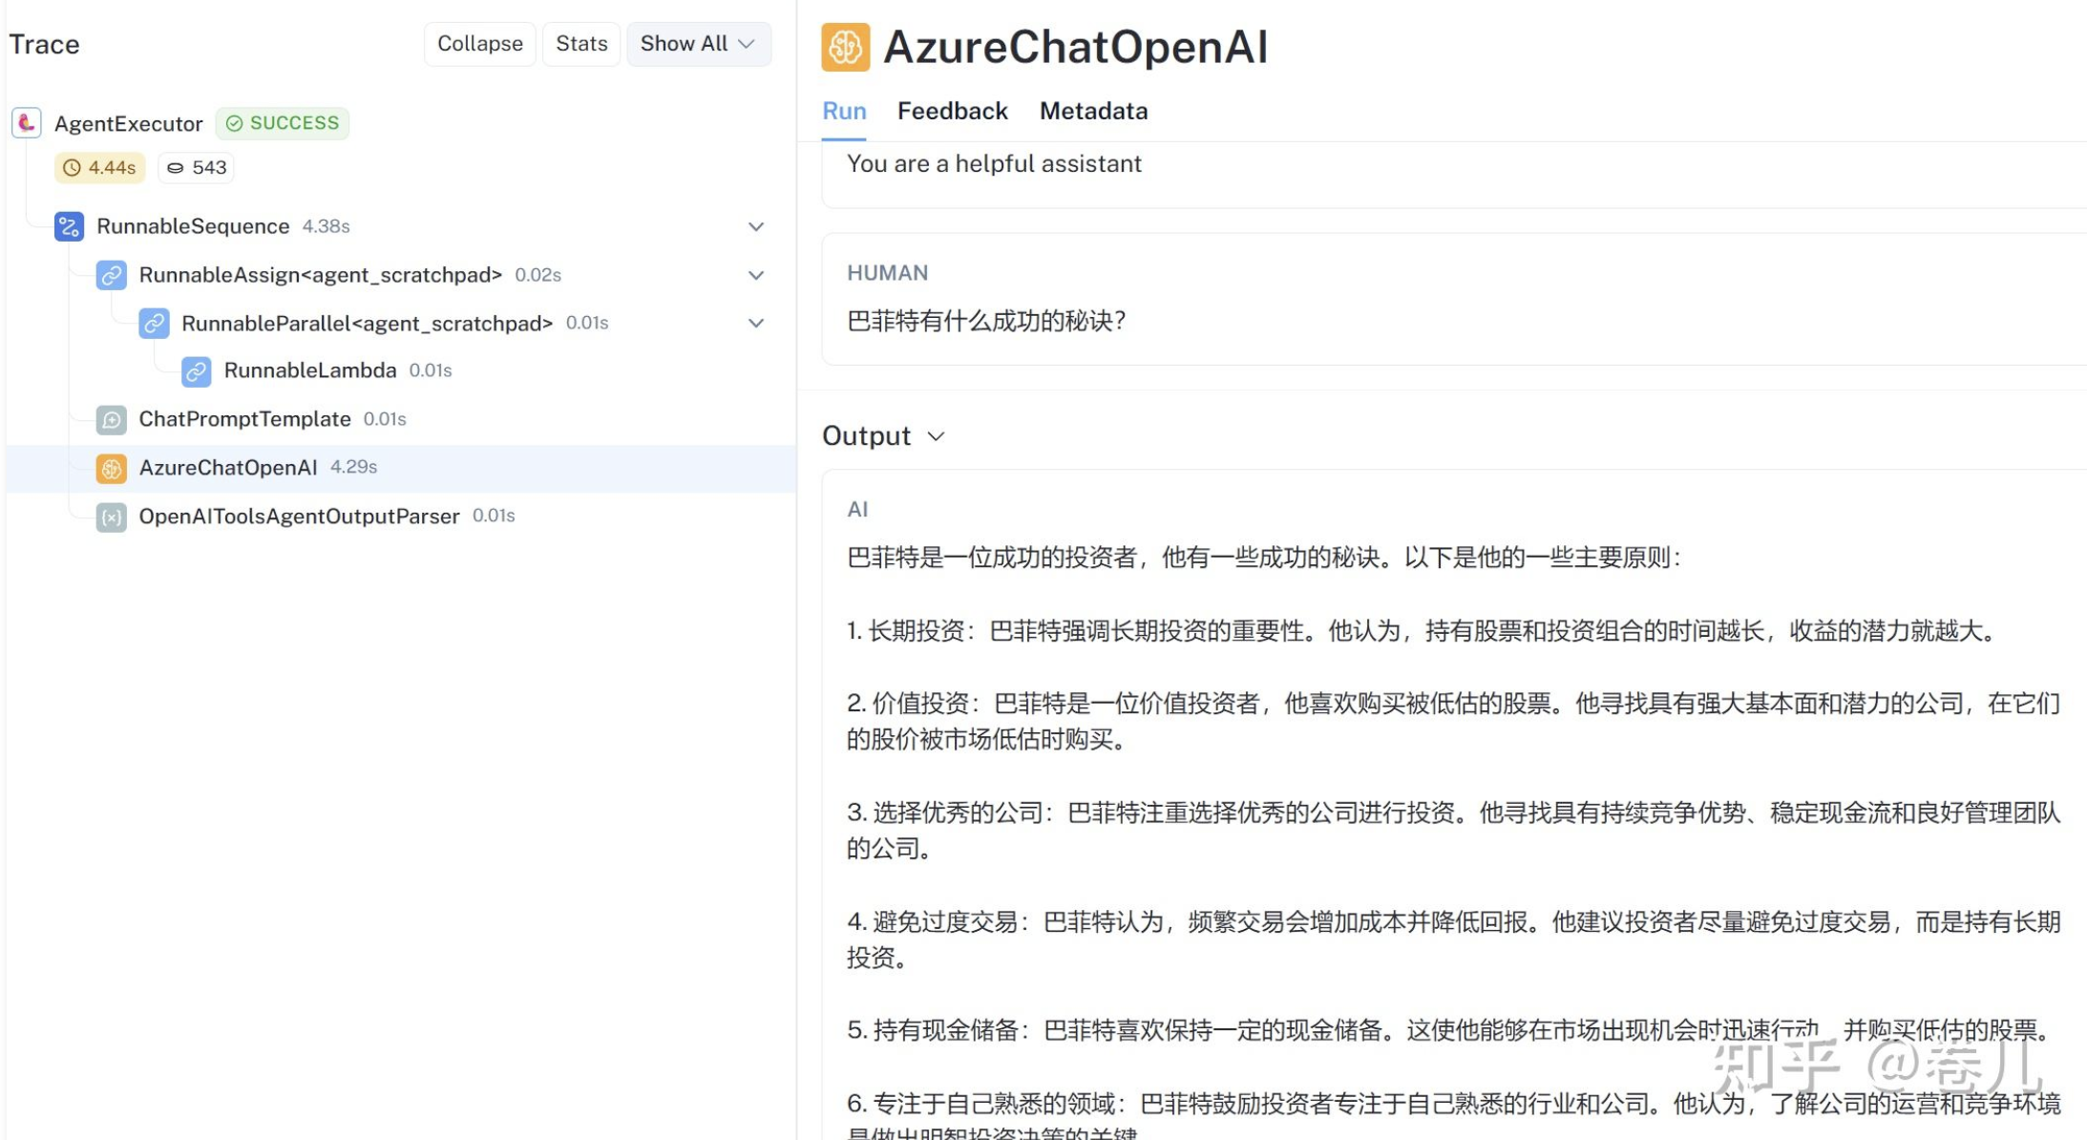Click the OpenAIToolsAgentOutputParser parser icon
Viewport: 2087px width, 1140px height.
coord(112,517)
